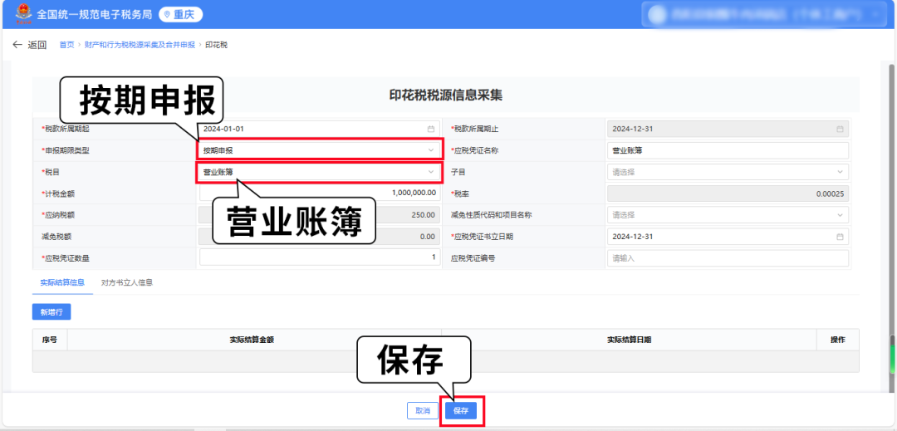Switch to the 对方书立人信息 tab
897x431 pixels.
click(x=126, y=282)
